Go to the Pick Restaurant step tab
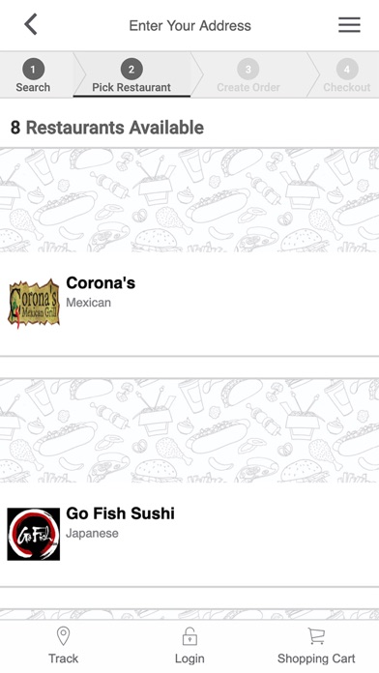 tap(131, 87)
